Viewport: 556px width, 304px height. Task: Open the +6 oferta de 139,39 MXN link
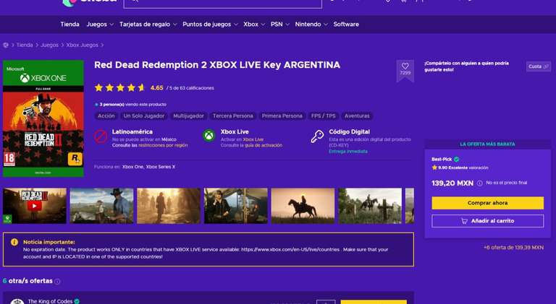pyautogui.click(x=513, y=248)
